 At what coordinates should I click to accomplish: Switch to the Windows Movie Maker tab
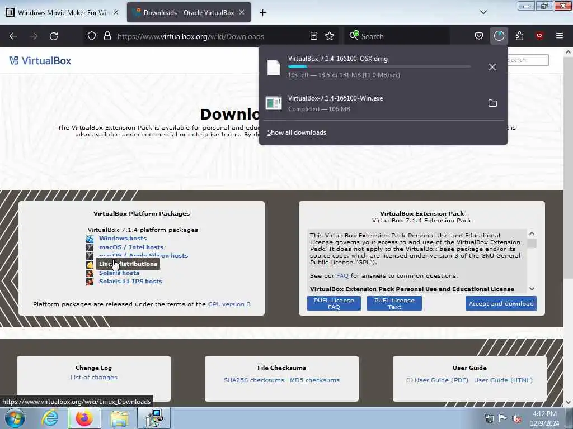click(x=62, y=12)
